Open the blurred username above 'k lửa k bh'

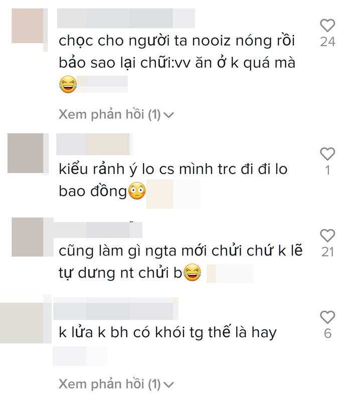click(116, 308)
